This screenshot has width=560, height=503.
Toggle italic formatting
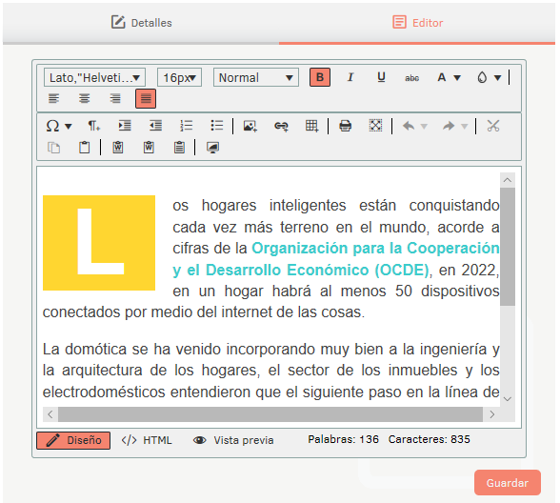[350, 77]
